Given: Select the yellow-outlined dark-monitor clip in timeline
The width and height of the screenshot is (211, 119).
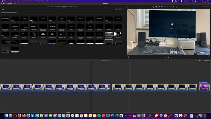Looking at the screenshot, I should tap(155, 88).
